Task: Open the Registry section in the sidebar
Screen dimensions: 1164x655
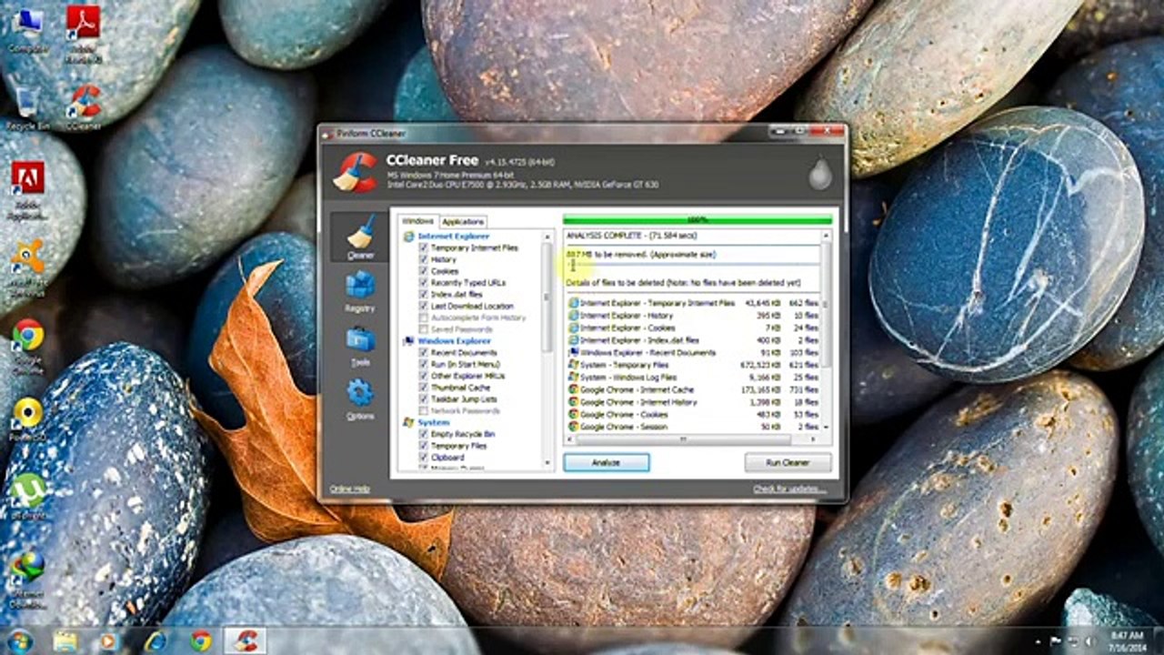Action: (x=360, y=293)
